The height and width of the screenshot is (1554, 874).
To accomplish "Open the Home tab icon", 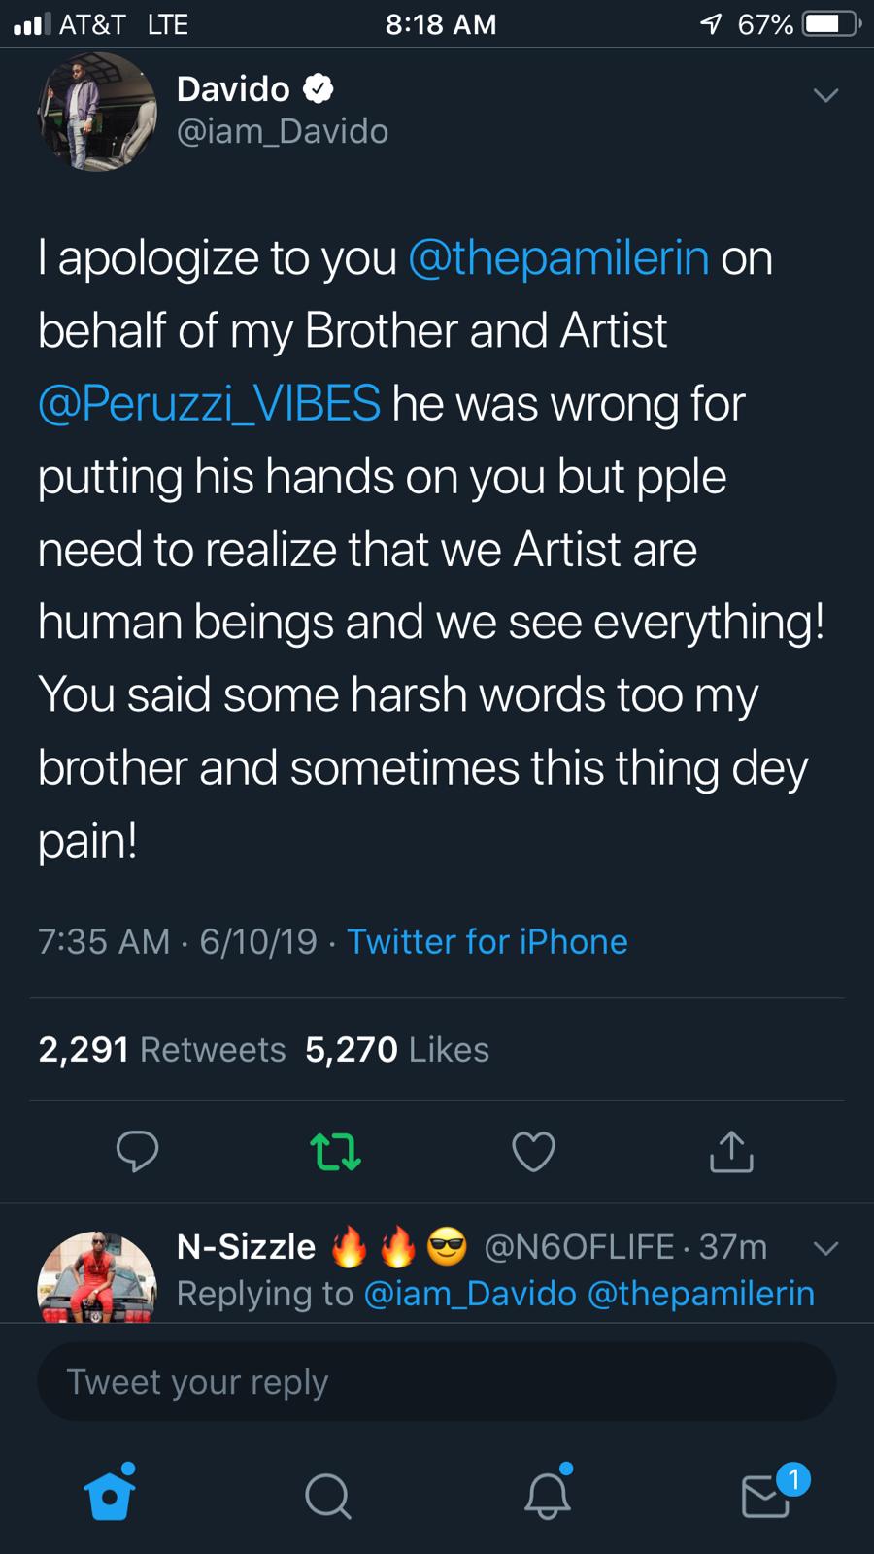I will point(110,1496).
